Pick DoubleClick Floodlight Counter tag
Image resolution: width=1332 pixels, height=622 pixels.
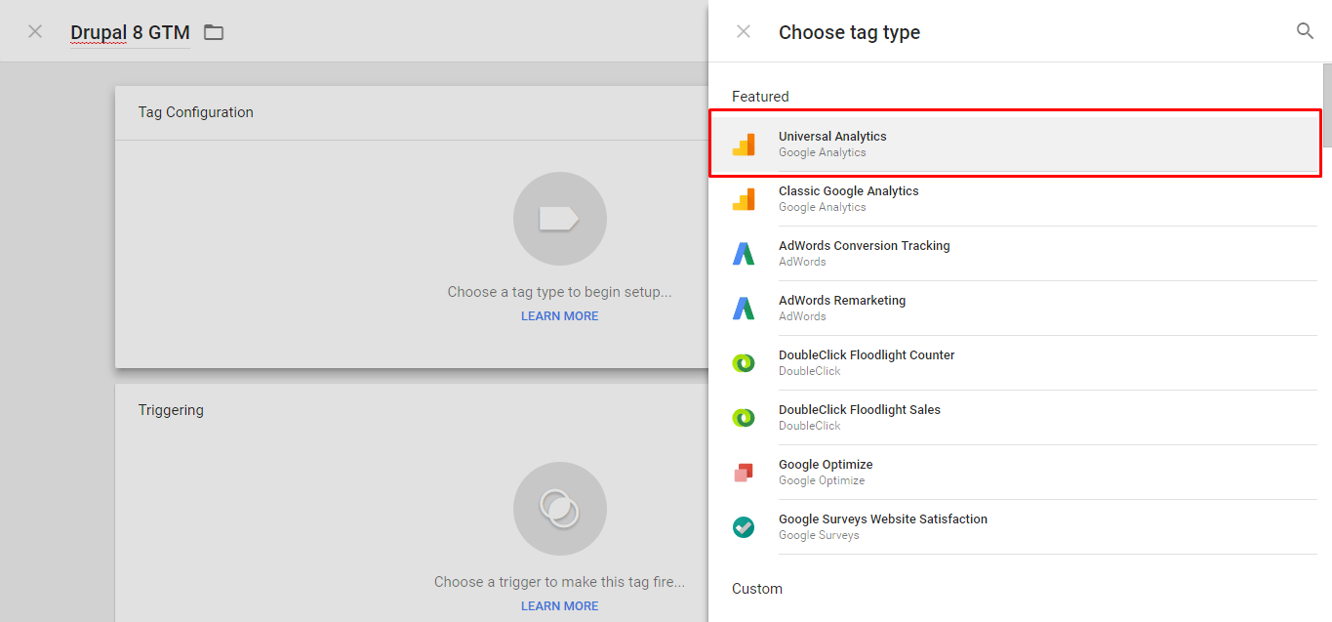1015,363
